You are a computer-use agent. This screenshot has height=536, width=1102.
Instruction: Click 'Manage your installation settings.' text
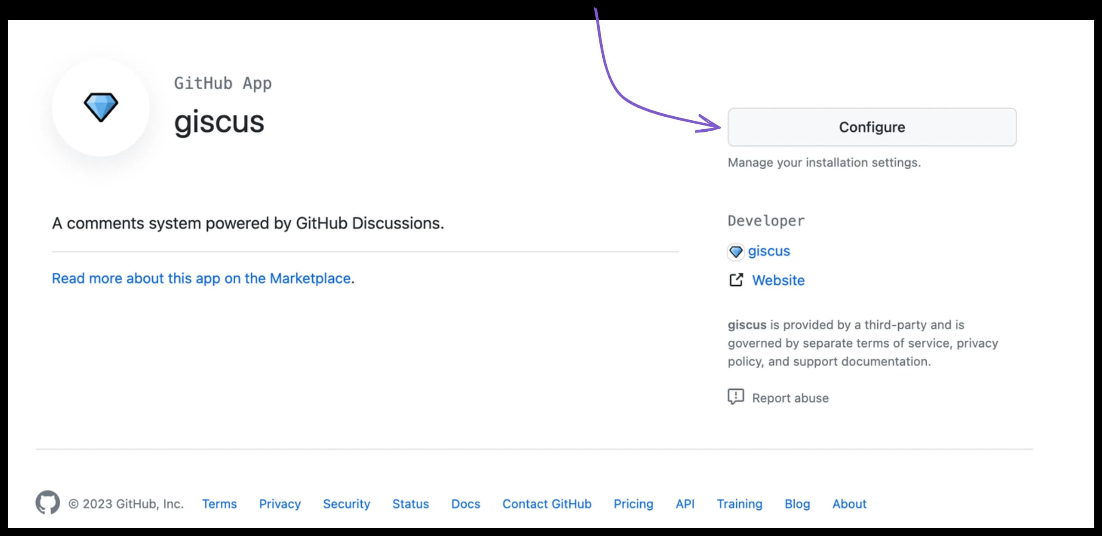coord(824,163)
